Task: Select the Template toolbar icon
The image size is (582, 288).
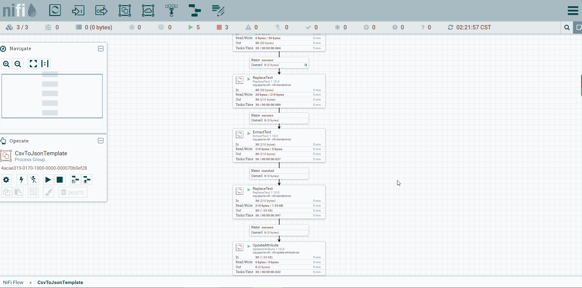Action: click(195, 10)
